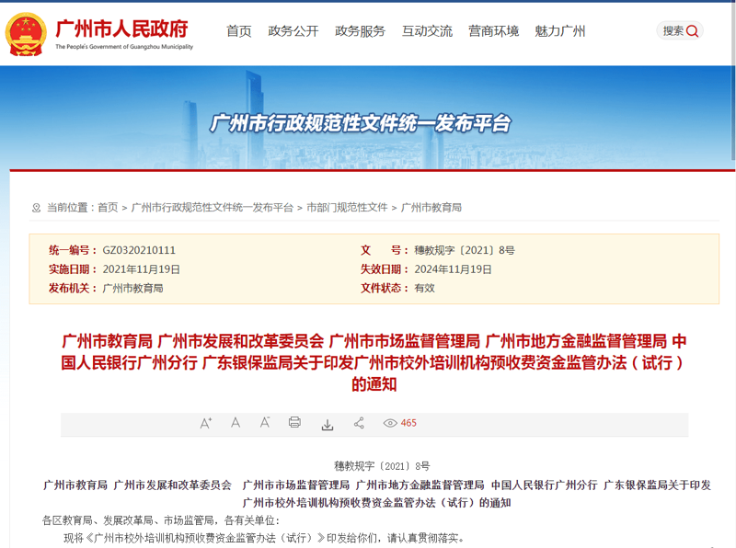736x548 pixels.
Task: Follow the 广州市教育局 breadcrumb link
Action: click(x=431, y=208)
